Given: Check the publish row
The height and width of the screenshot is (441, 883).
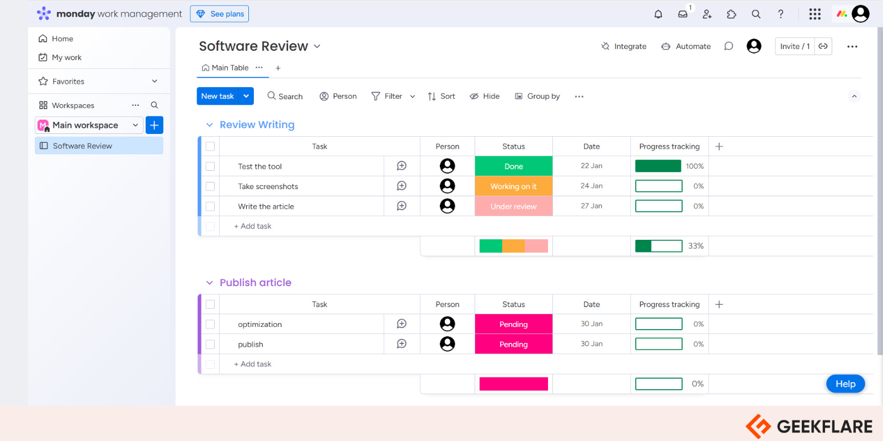Looking at the screenshot, I should coord(210,344).
